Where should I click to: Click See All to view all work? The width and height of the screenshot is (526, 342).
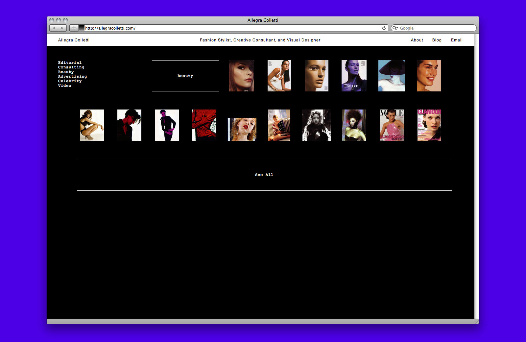click(264, 175)
